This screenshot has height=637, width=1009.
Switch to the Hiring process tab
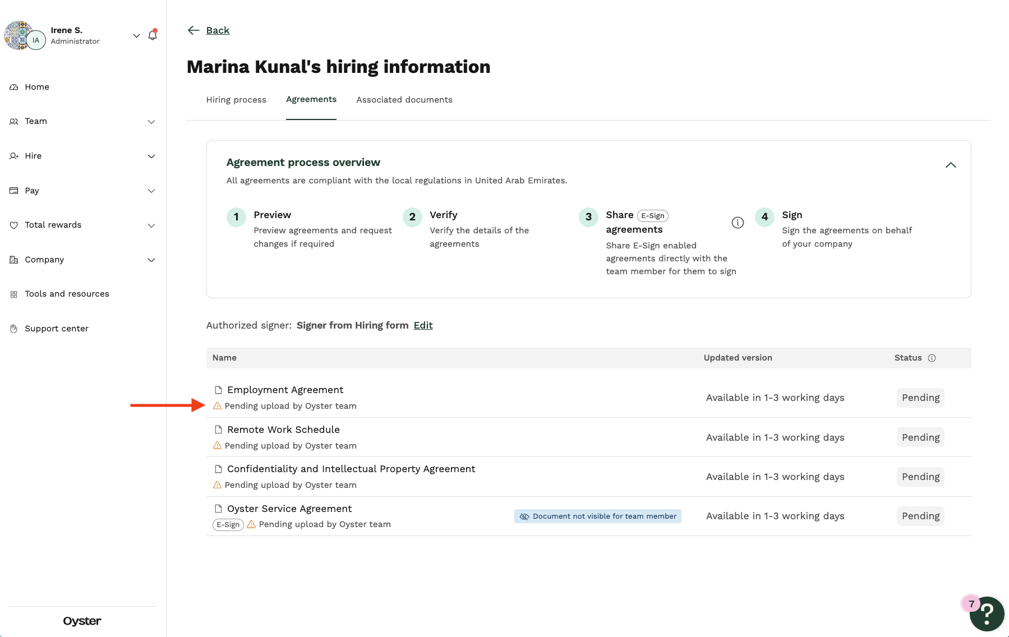coord(236,100)
